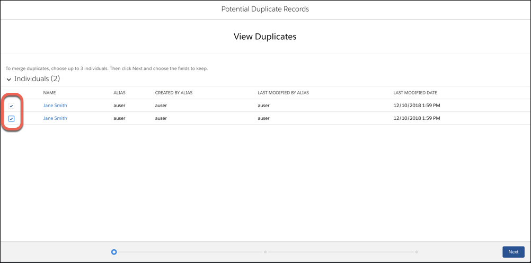Open the second Jane Smith record link

click(55, 118)
